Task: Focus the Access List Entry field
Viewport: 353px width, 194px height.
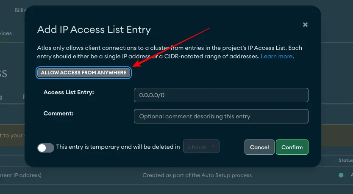Action: 221,95
